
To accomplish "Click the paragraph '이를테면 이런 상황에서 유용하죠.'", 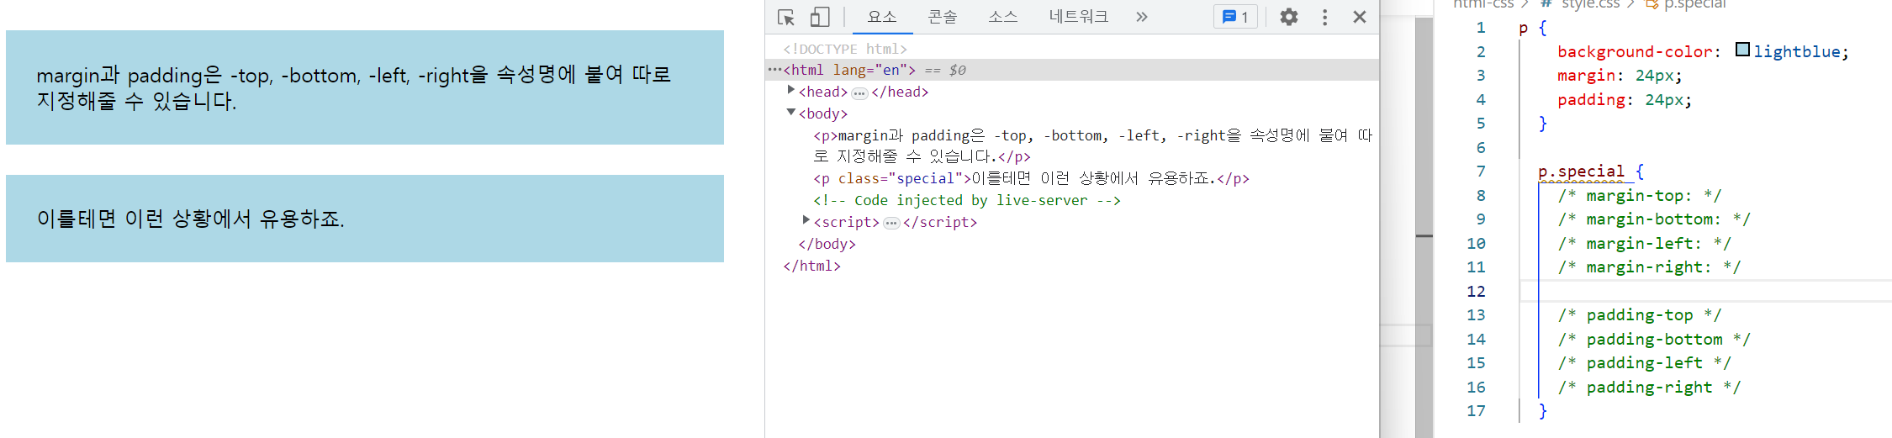I will point(365,219).
